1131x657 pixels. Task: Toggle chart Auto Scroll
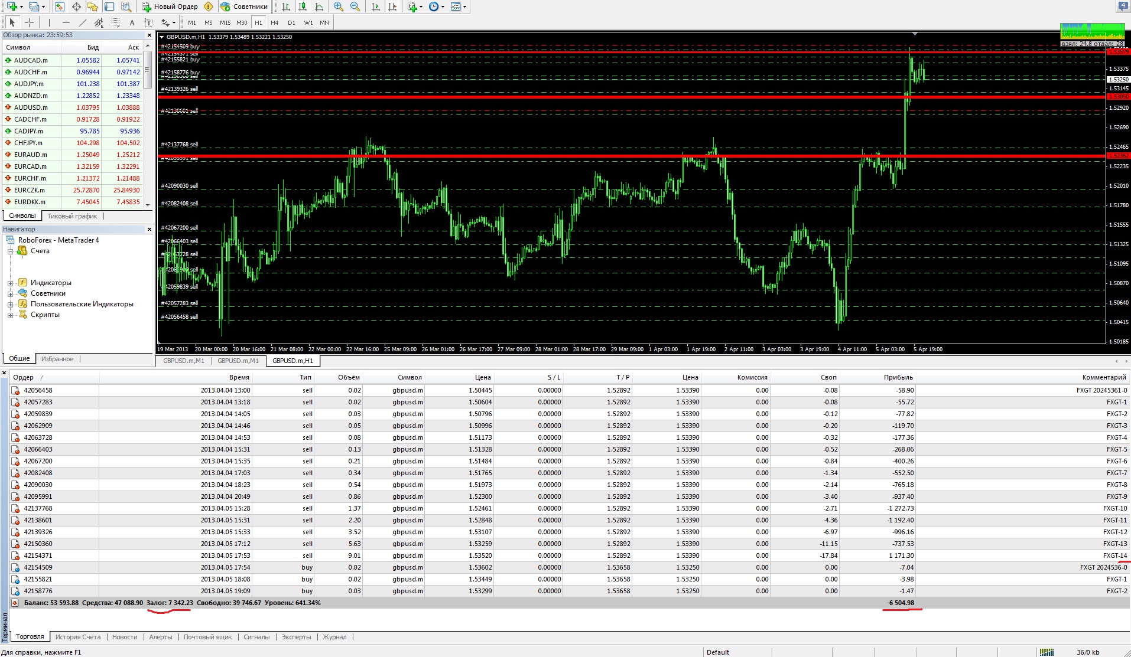coord(376,6)
